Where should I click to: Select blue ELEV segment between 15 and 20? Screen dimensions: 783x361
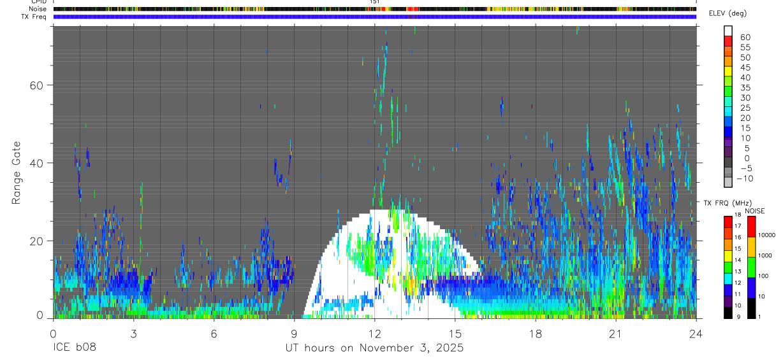point(728,122)
